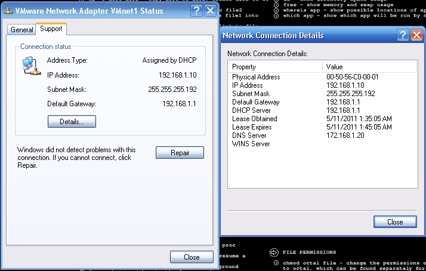This screenshot has width=426, height=271.
Task: Click 'FILE PERMISSIONS' heading in background wallpaper
Action: click(309, 252)
